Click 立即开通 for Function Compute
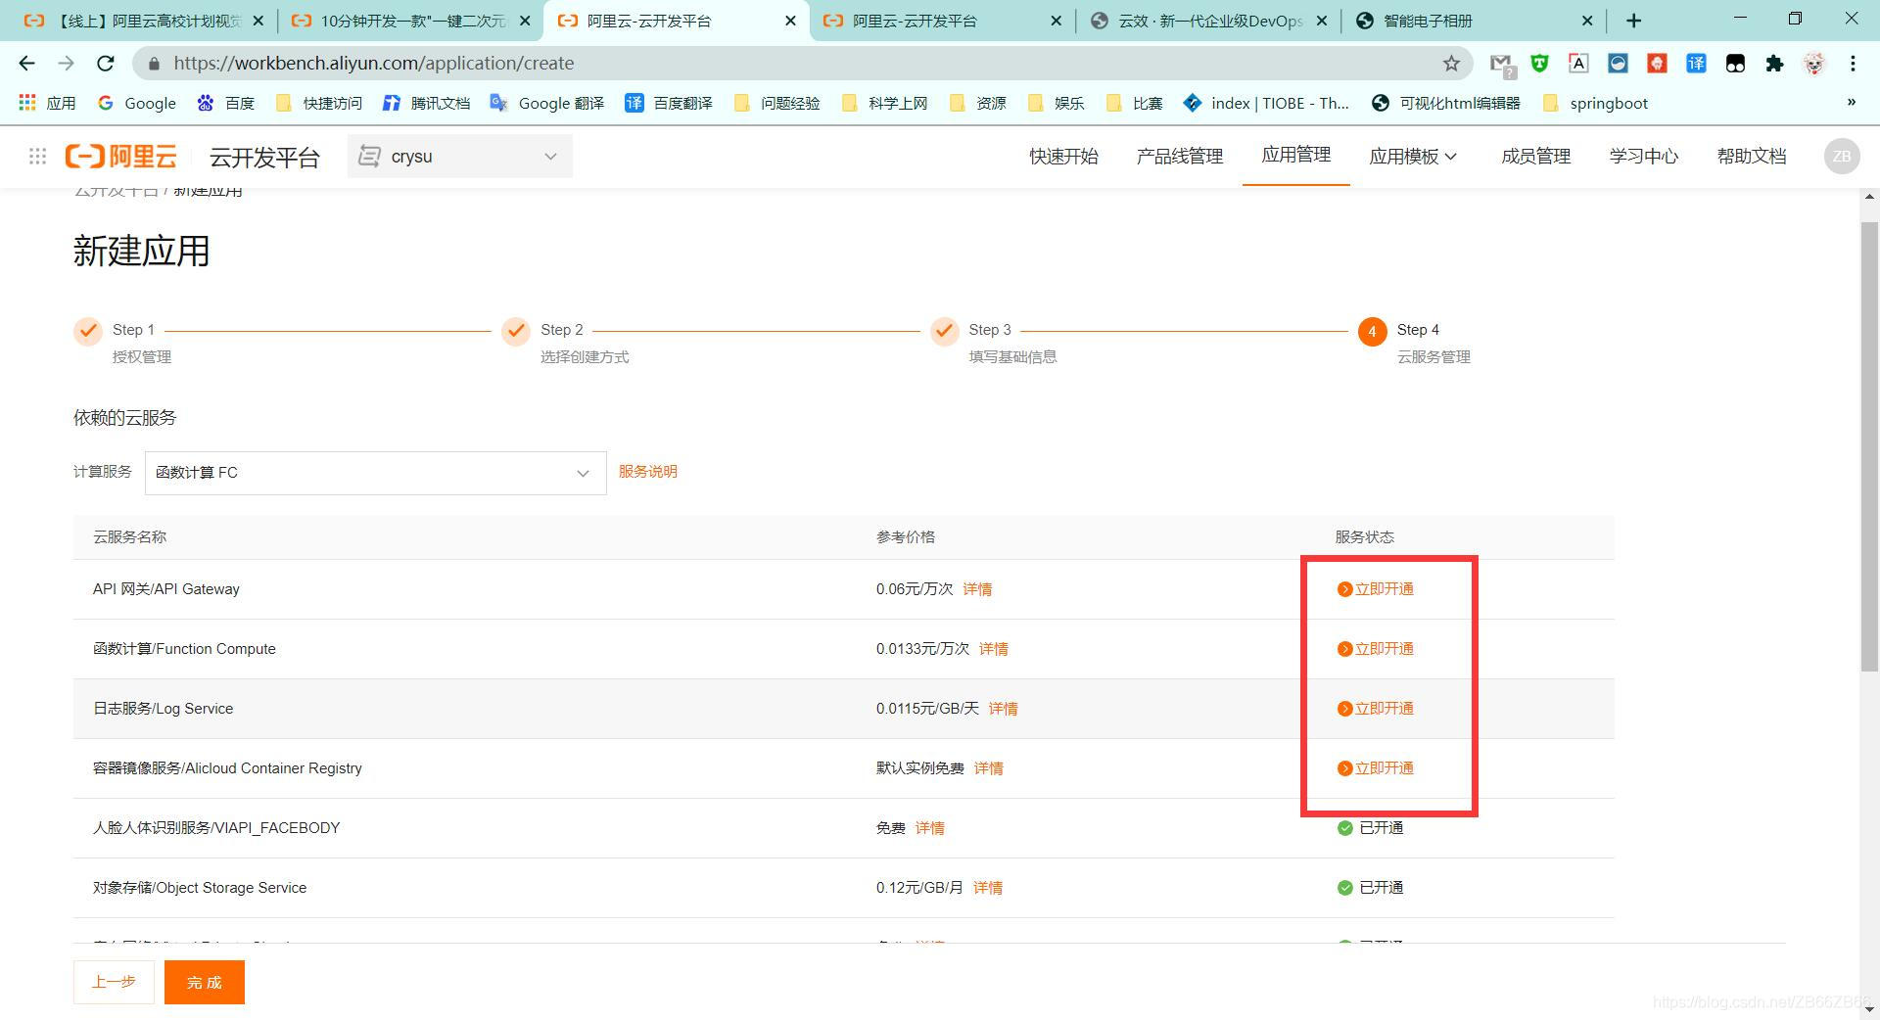Screen dimensions: 1880x1020 (1376, 649)
